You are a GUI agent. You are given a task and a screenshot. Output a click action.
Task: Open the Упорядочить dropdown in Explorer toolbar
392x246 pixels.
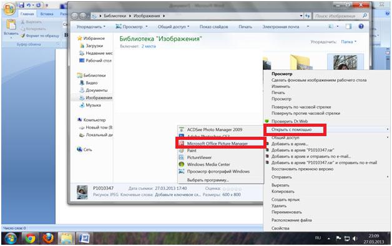coord(91,26)
